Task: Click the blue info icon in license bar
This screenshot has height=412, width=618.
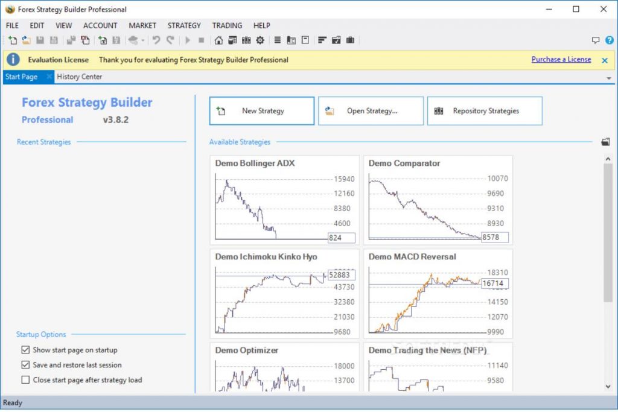Action: coord(13,60)
